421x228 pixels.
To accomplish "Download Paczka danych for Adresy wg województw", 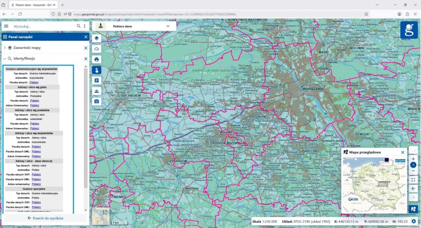I will [36, 147].
